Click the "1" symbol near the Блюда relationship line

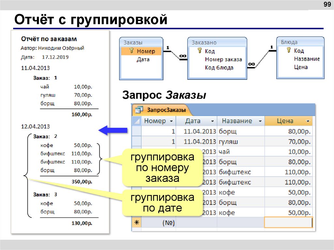click(271, 47)
